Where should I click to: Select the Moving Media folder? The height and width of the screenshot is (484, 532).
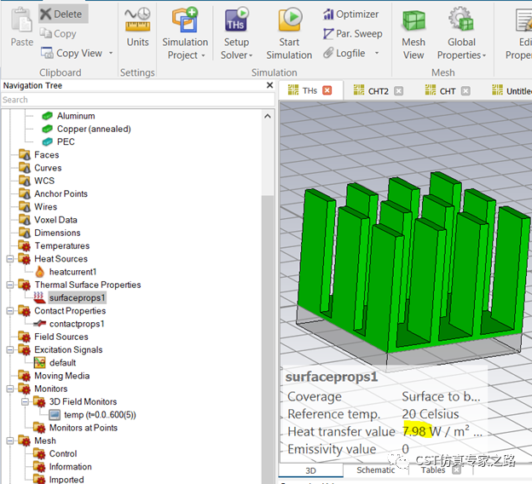coord(55,376)
